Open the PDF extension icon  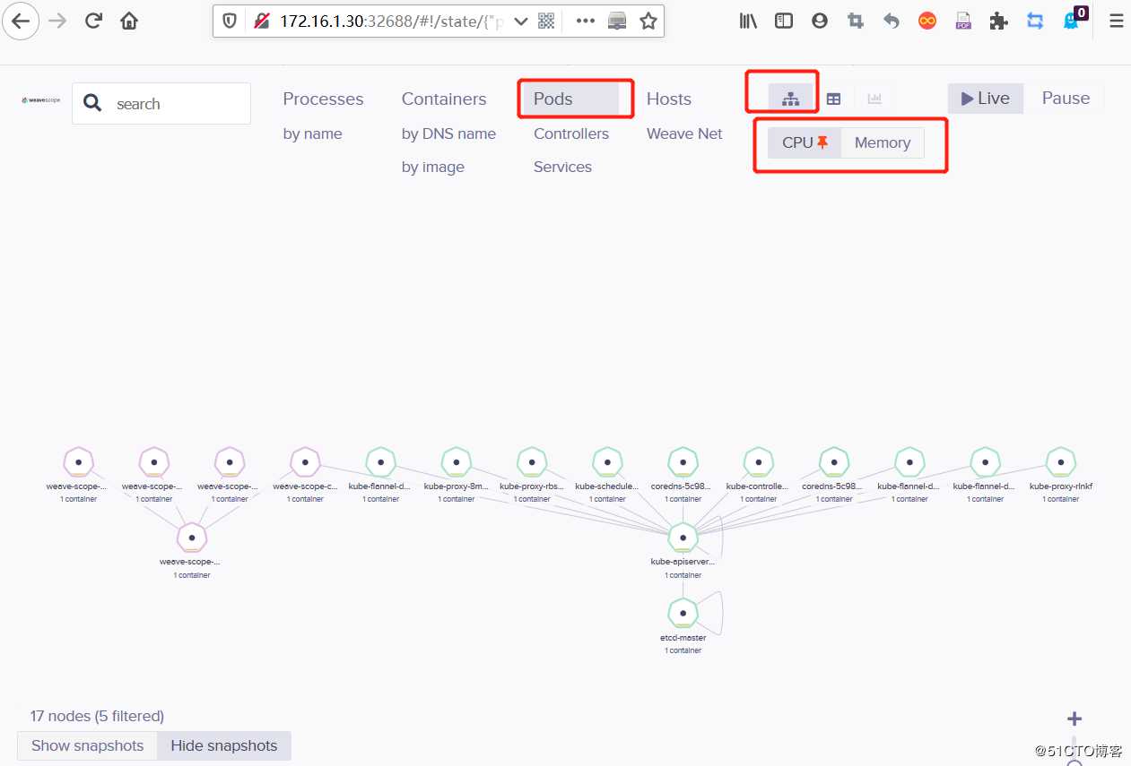(x=963, y=22)
